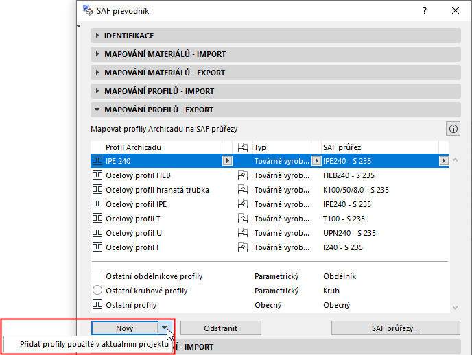Select the Ostatní obdélníkové profily row

coord(270,276)
